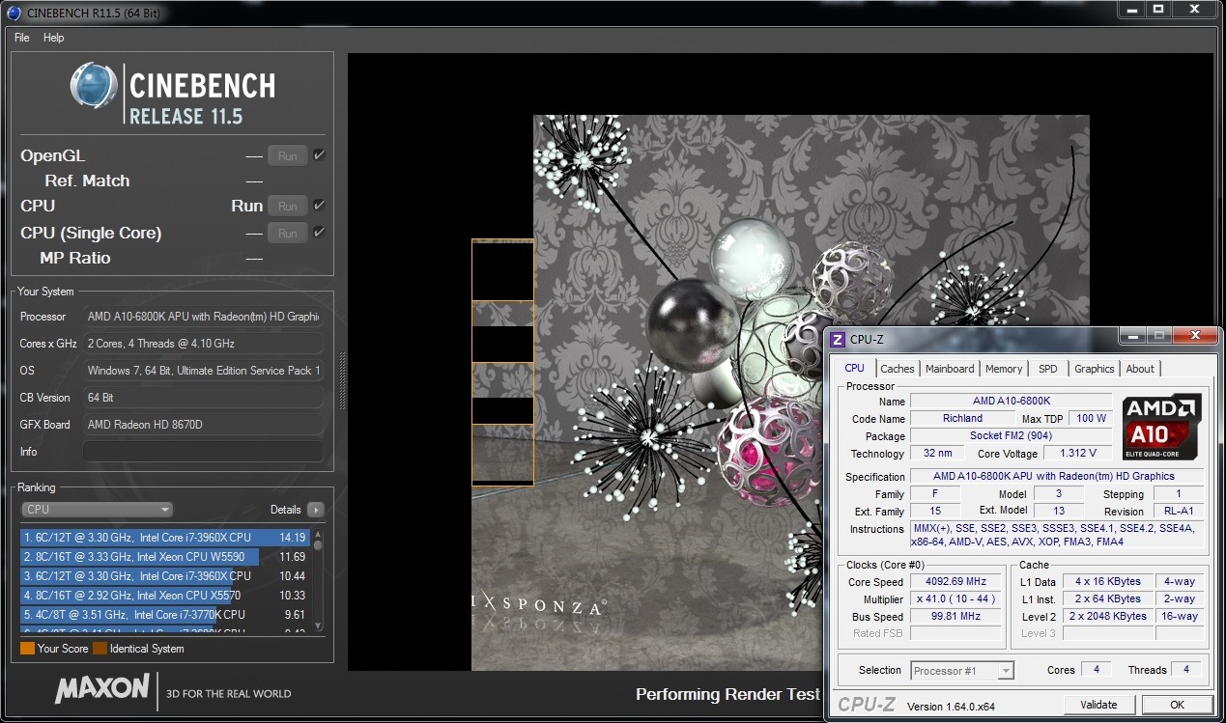Viewport: 1226px width, 723px height.
Task: Select ranking row Xeon CPU X5570 10.33
Action: [165, 596]
